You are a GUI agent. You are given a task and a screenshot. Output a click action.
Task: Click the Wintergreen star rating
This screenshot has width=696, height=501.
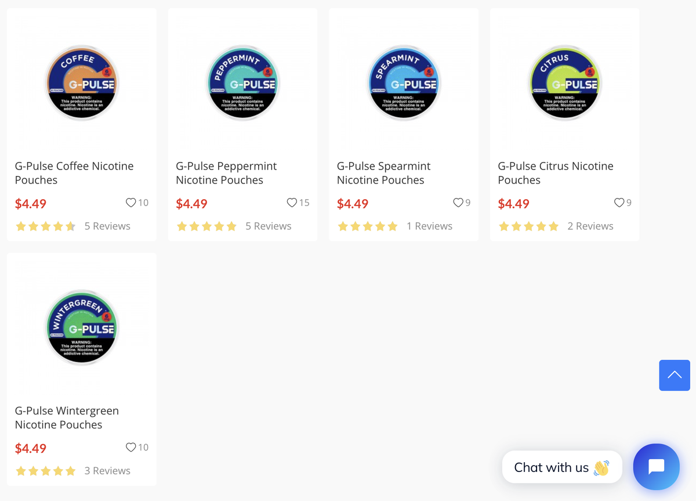(45, 471)
